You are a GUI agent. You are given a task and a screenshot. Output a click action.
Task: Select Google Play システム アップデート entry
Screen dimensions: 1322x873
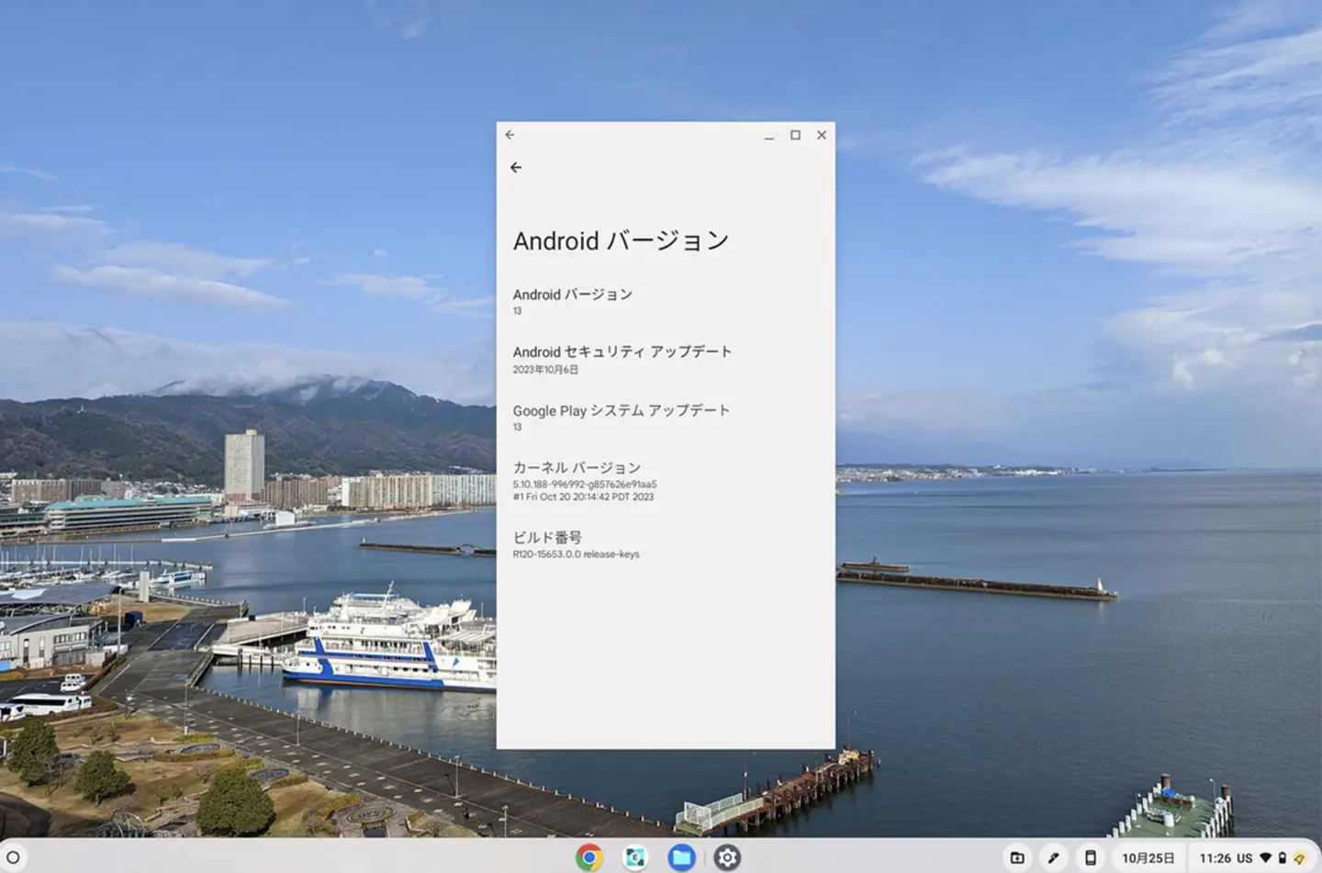pyautogui.click(x=666, y=418)
